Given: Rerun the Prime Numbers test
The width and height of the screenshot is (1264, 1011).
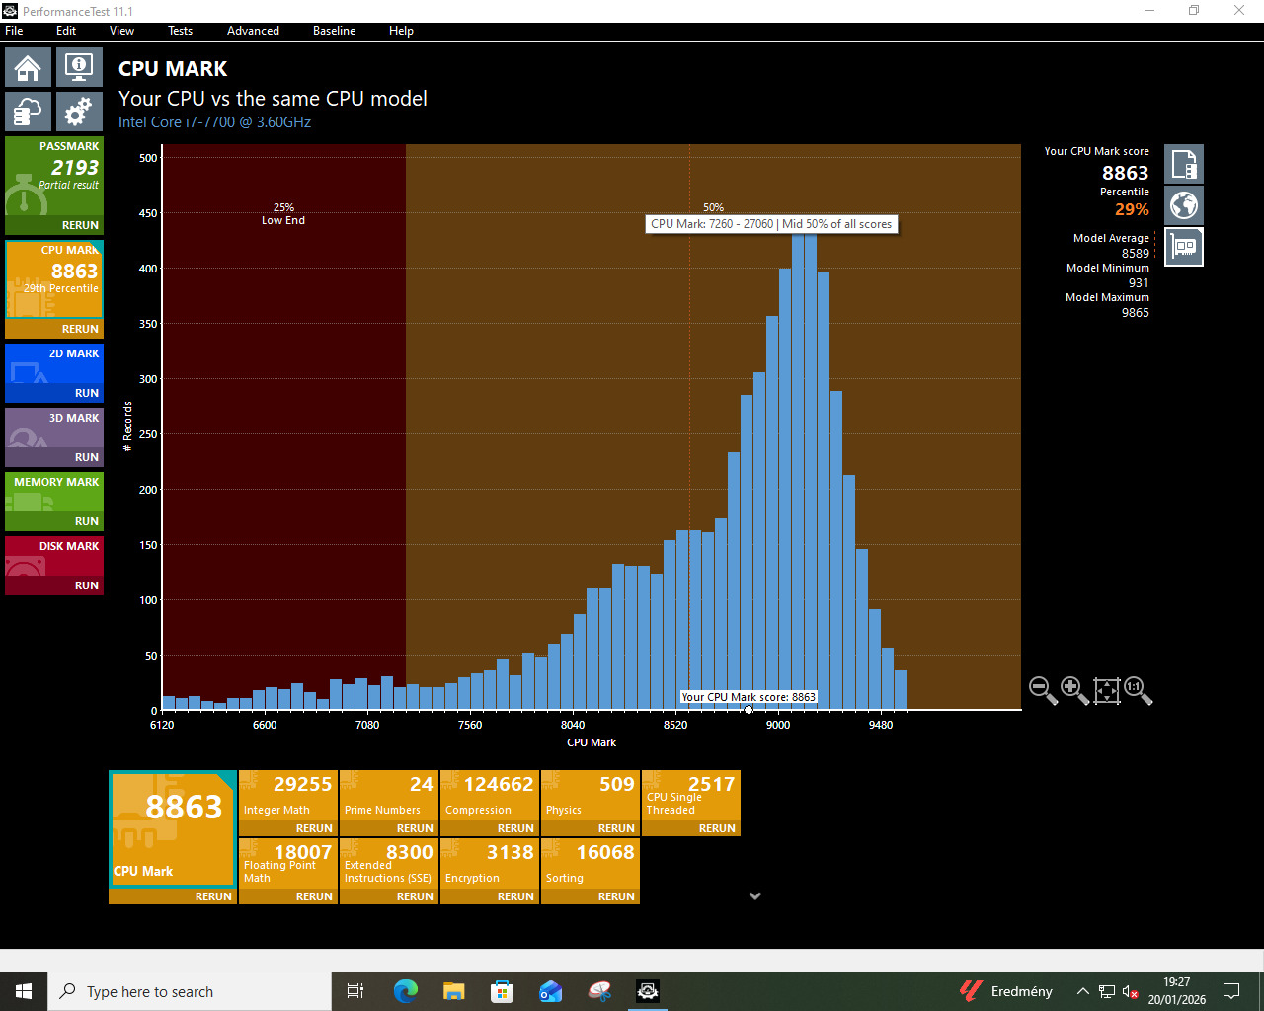Looking at the screenshot, I should pos(415,828).
